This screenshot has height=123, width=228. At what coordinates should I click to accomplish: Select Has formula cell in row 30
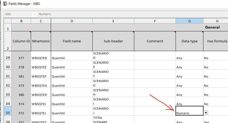pyautogui.click(x=216, y=67)
